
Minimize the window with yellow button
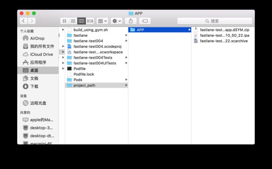(28, 13)
